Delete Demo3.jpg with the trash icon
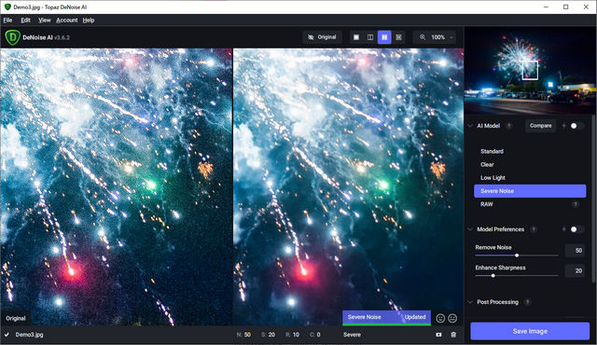597x345 pixels. point(453,335)
